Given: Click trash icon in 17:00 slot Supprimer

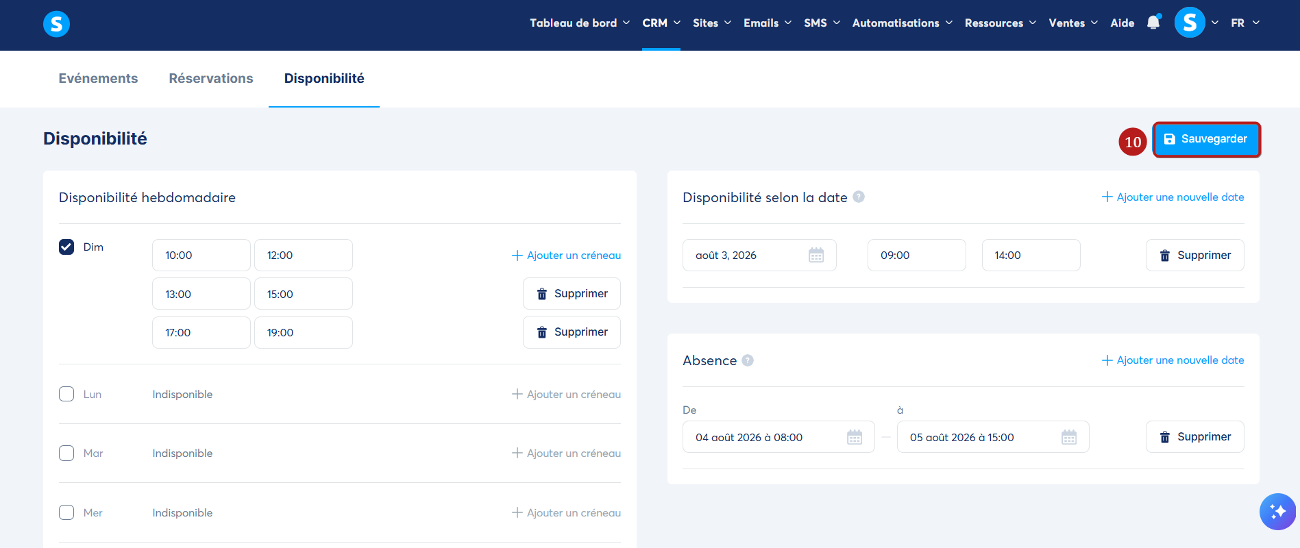Looking at the screenshot, I should click(x=541, y=332).
